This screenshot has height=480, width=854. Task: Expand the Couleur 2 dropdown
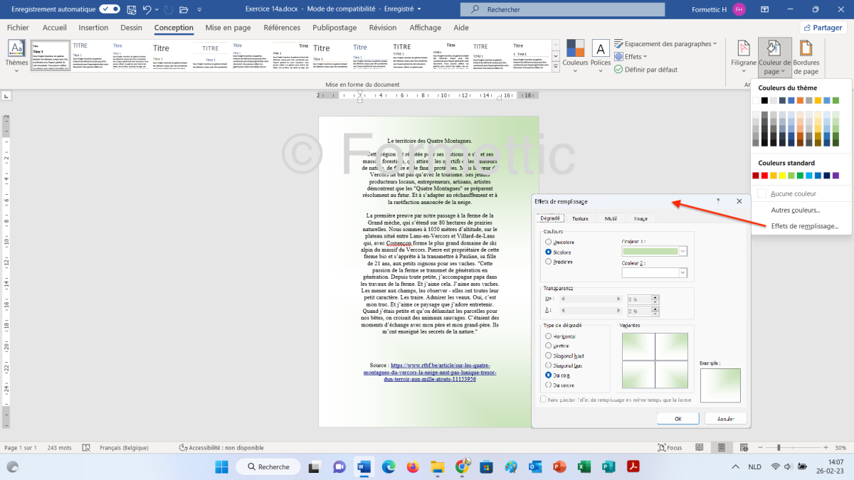(x=683, y=272)
